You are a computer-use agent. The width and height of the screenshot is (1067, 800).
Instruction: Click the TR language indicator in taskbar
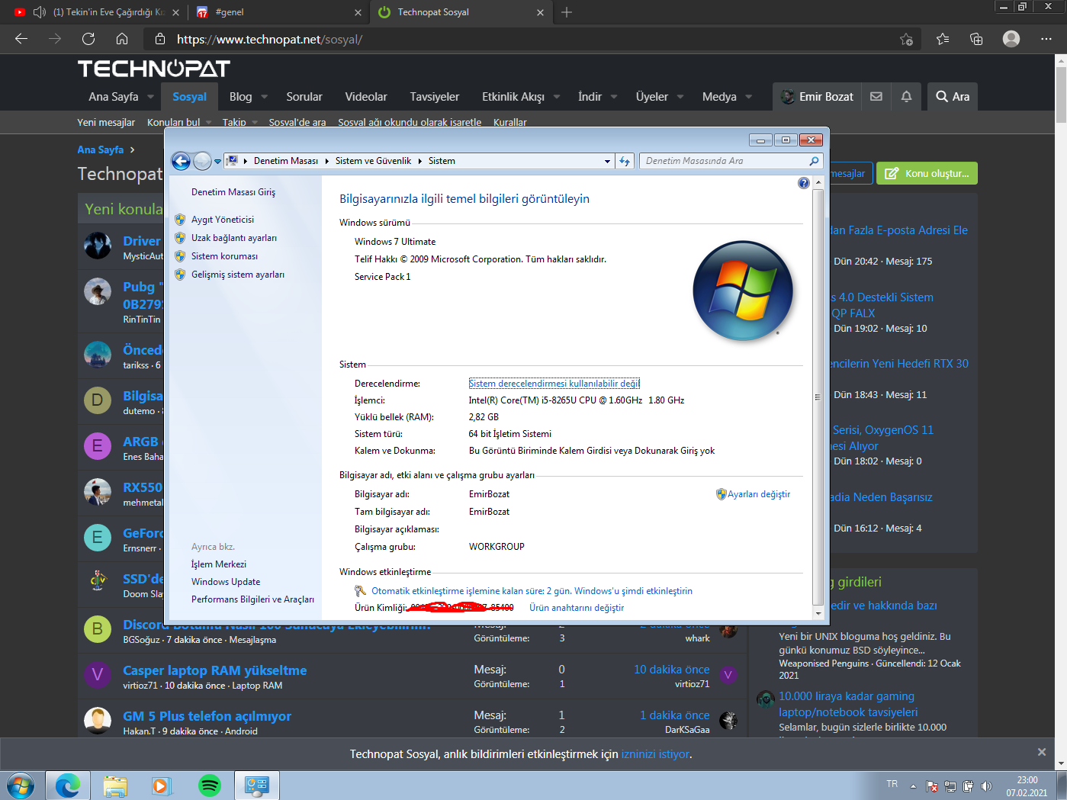(x=892, y=784)
